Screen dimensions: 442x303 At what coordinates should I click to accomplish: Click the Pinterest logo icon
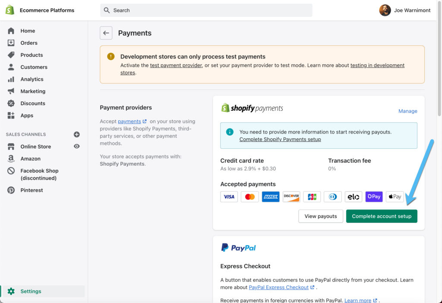coord(11,190)
